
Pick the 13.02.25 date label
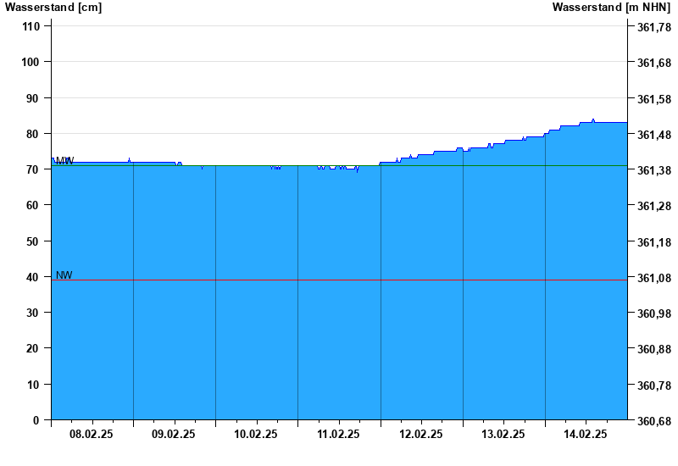tap(503, 434)
